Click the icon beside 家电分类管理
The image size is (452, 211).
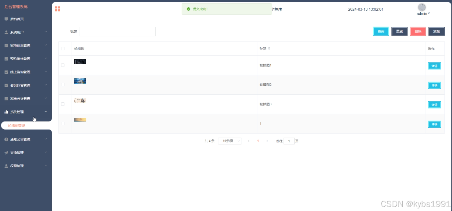coord(6,99)
